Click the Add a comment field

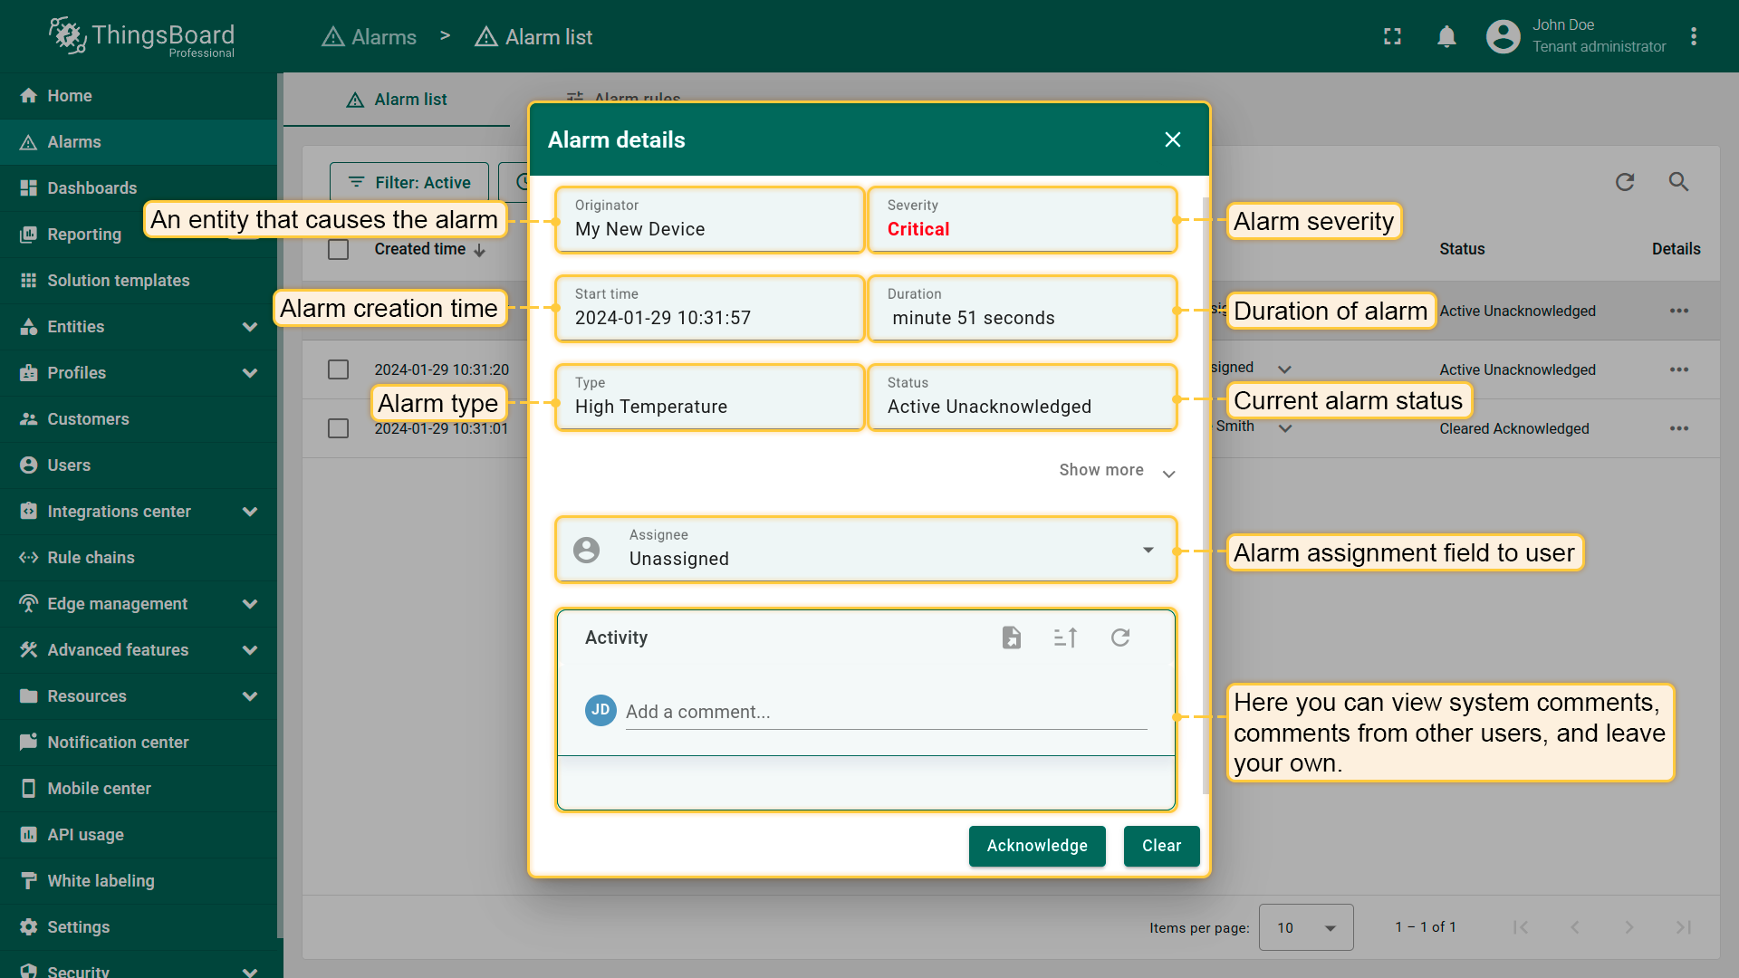pos(885,712)
